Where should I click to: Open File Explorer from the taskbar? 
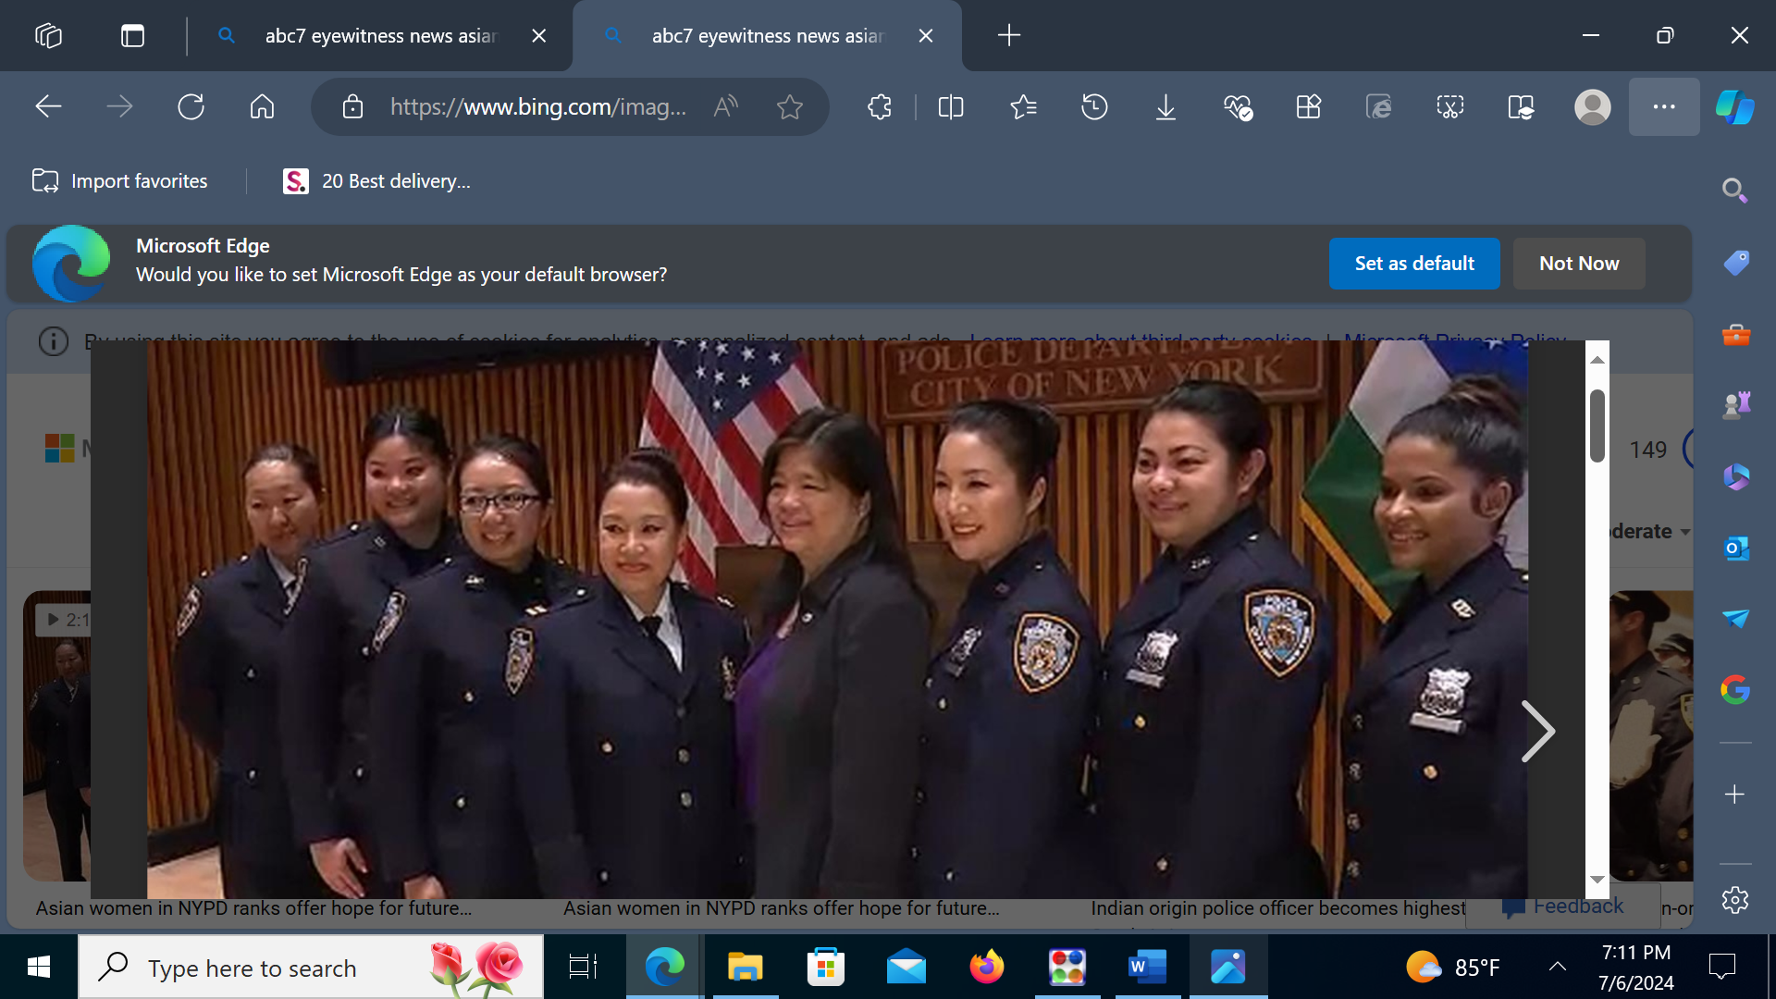(745, 968)
